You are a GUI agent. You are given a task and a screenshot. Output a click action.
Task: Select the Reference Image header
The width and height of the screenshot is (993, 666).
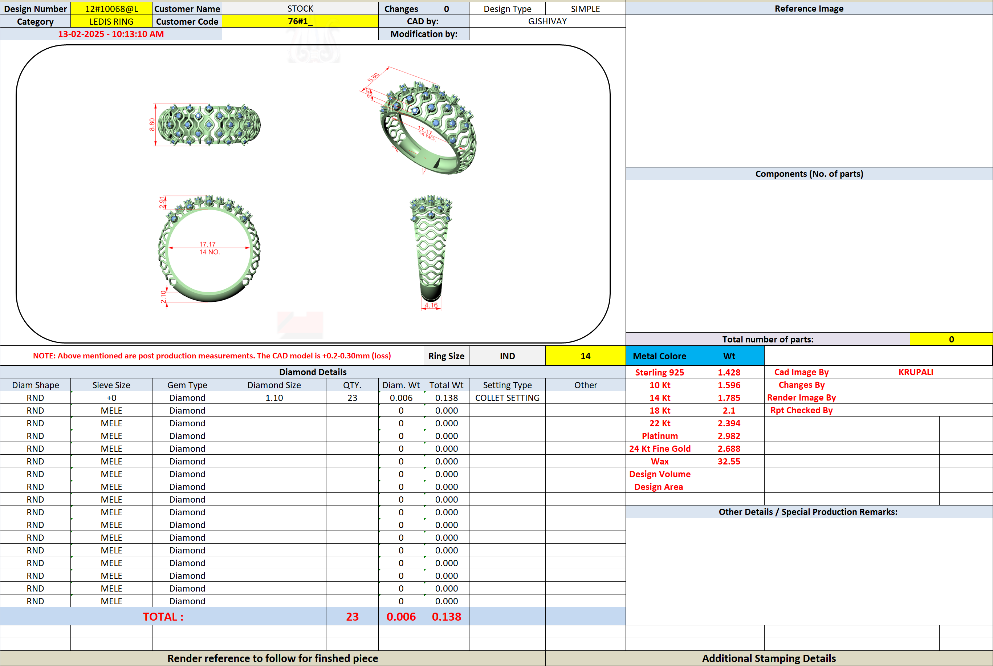809,8
